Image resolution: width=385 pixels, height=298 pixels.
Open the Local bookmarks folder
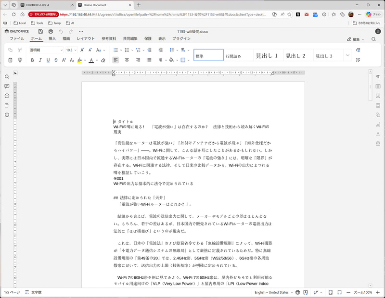(20, 23)
